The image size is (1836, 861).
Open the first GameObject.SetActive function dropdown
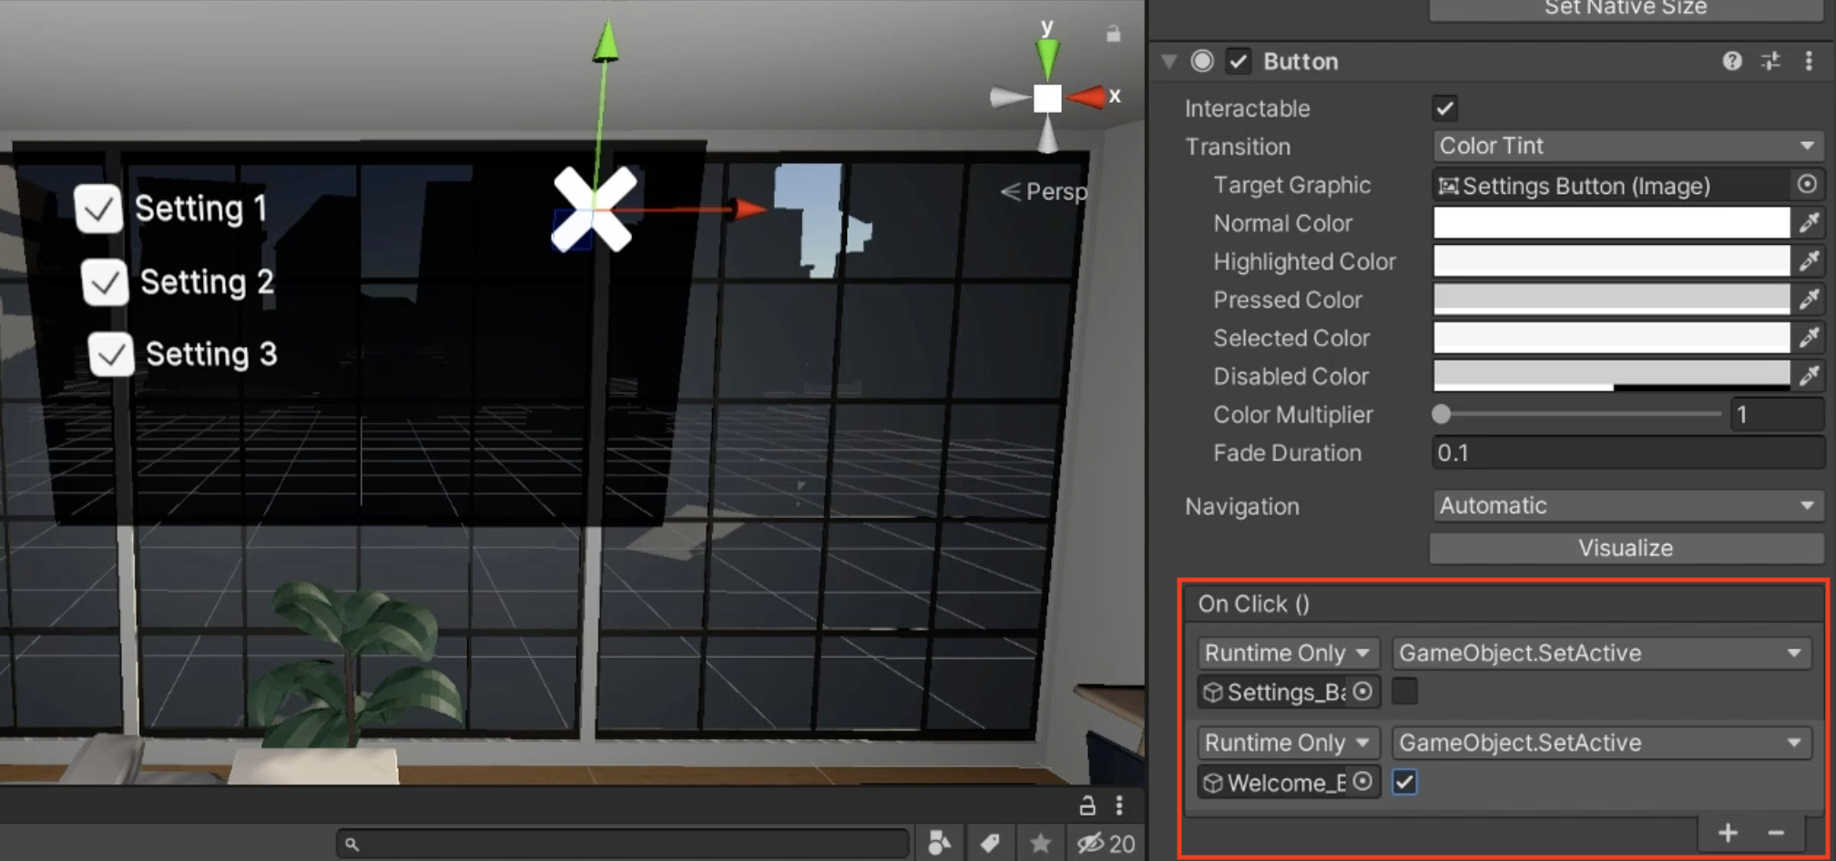[1600, 653]
